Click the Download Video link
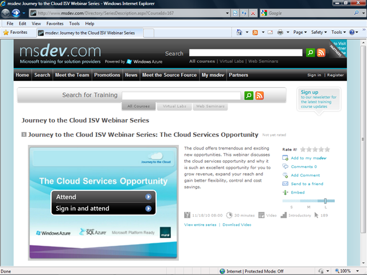This screenshot has height=275, width=367. click(237, 225)
